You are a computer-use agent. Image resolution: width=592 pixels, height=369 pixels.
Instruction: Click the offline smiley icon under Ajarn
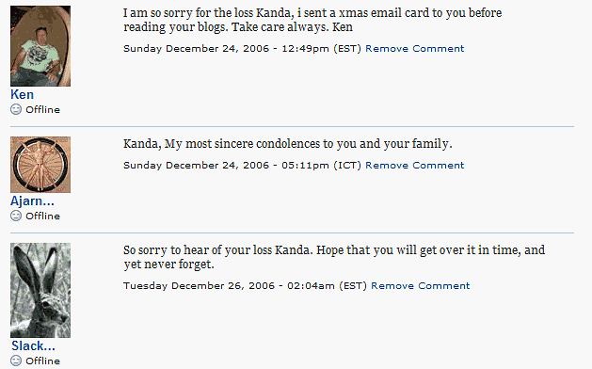(16, 216)
